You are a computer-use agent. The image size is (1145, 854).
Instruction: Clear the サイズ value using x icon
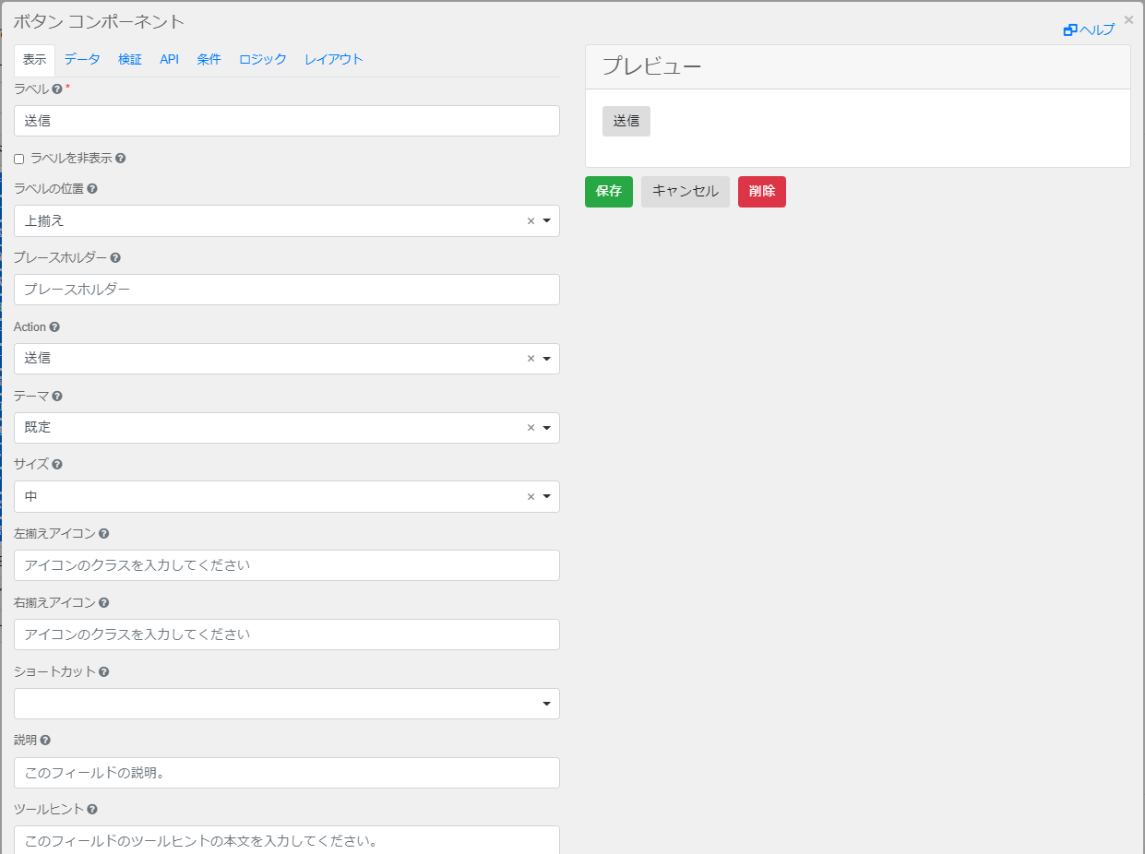click(531, 497)
